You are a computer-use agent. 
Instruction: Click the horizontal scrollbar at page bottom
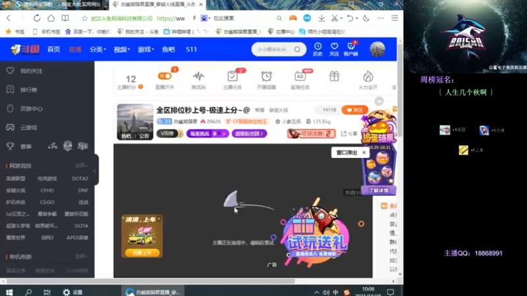pos(151,282)
